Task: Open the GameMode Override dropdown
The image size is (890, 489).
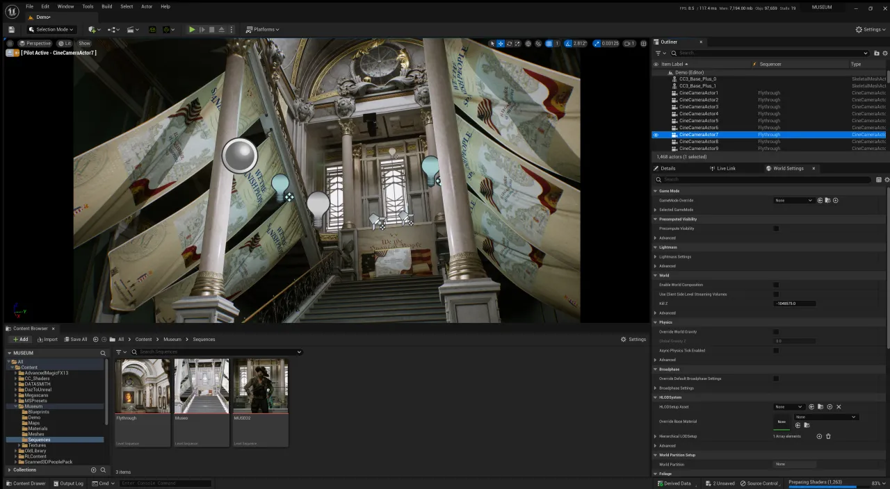Action: point(793,200)
